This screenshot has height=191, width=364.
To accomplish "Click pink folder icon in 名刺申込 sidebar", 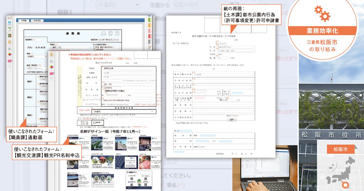I will [51, 73].
